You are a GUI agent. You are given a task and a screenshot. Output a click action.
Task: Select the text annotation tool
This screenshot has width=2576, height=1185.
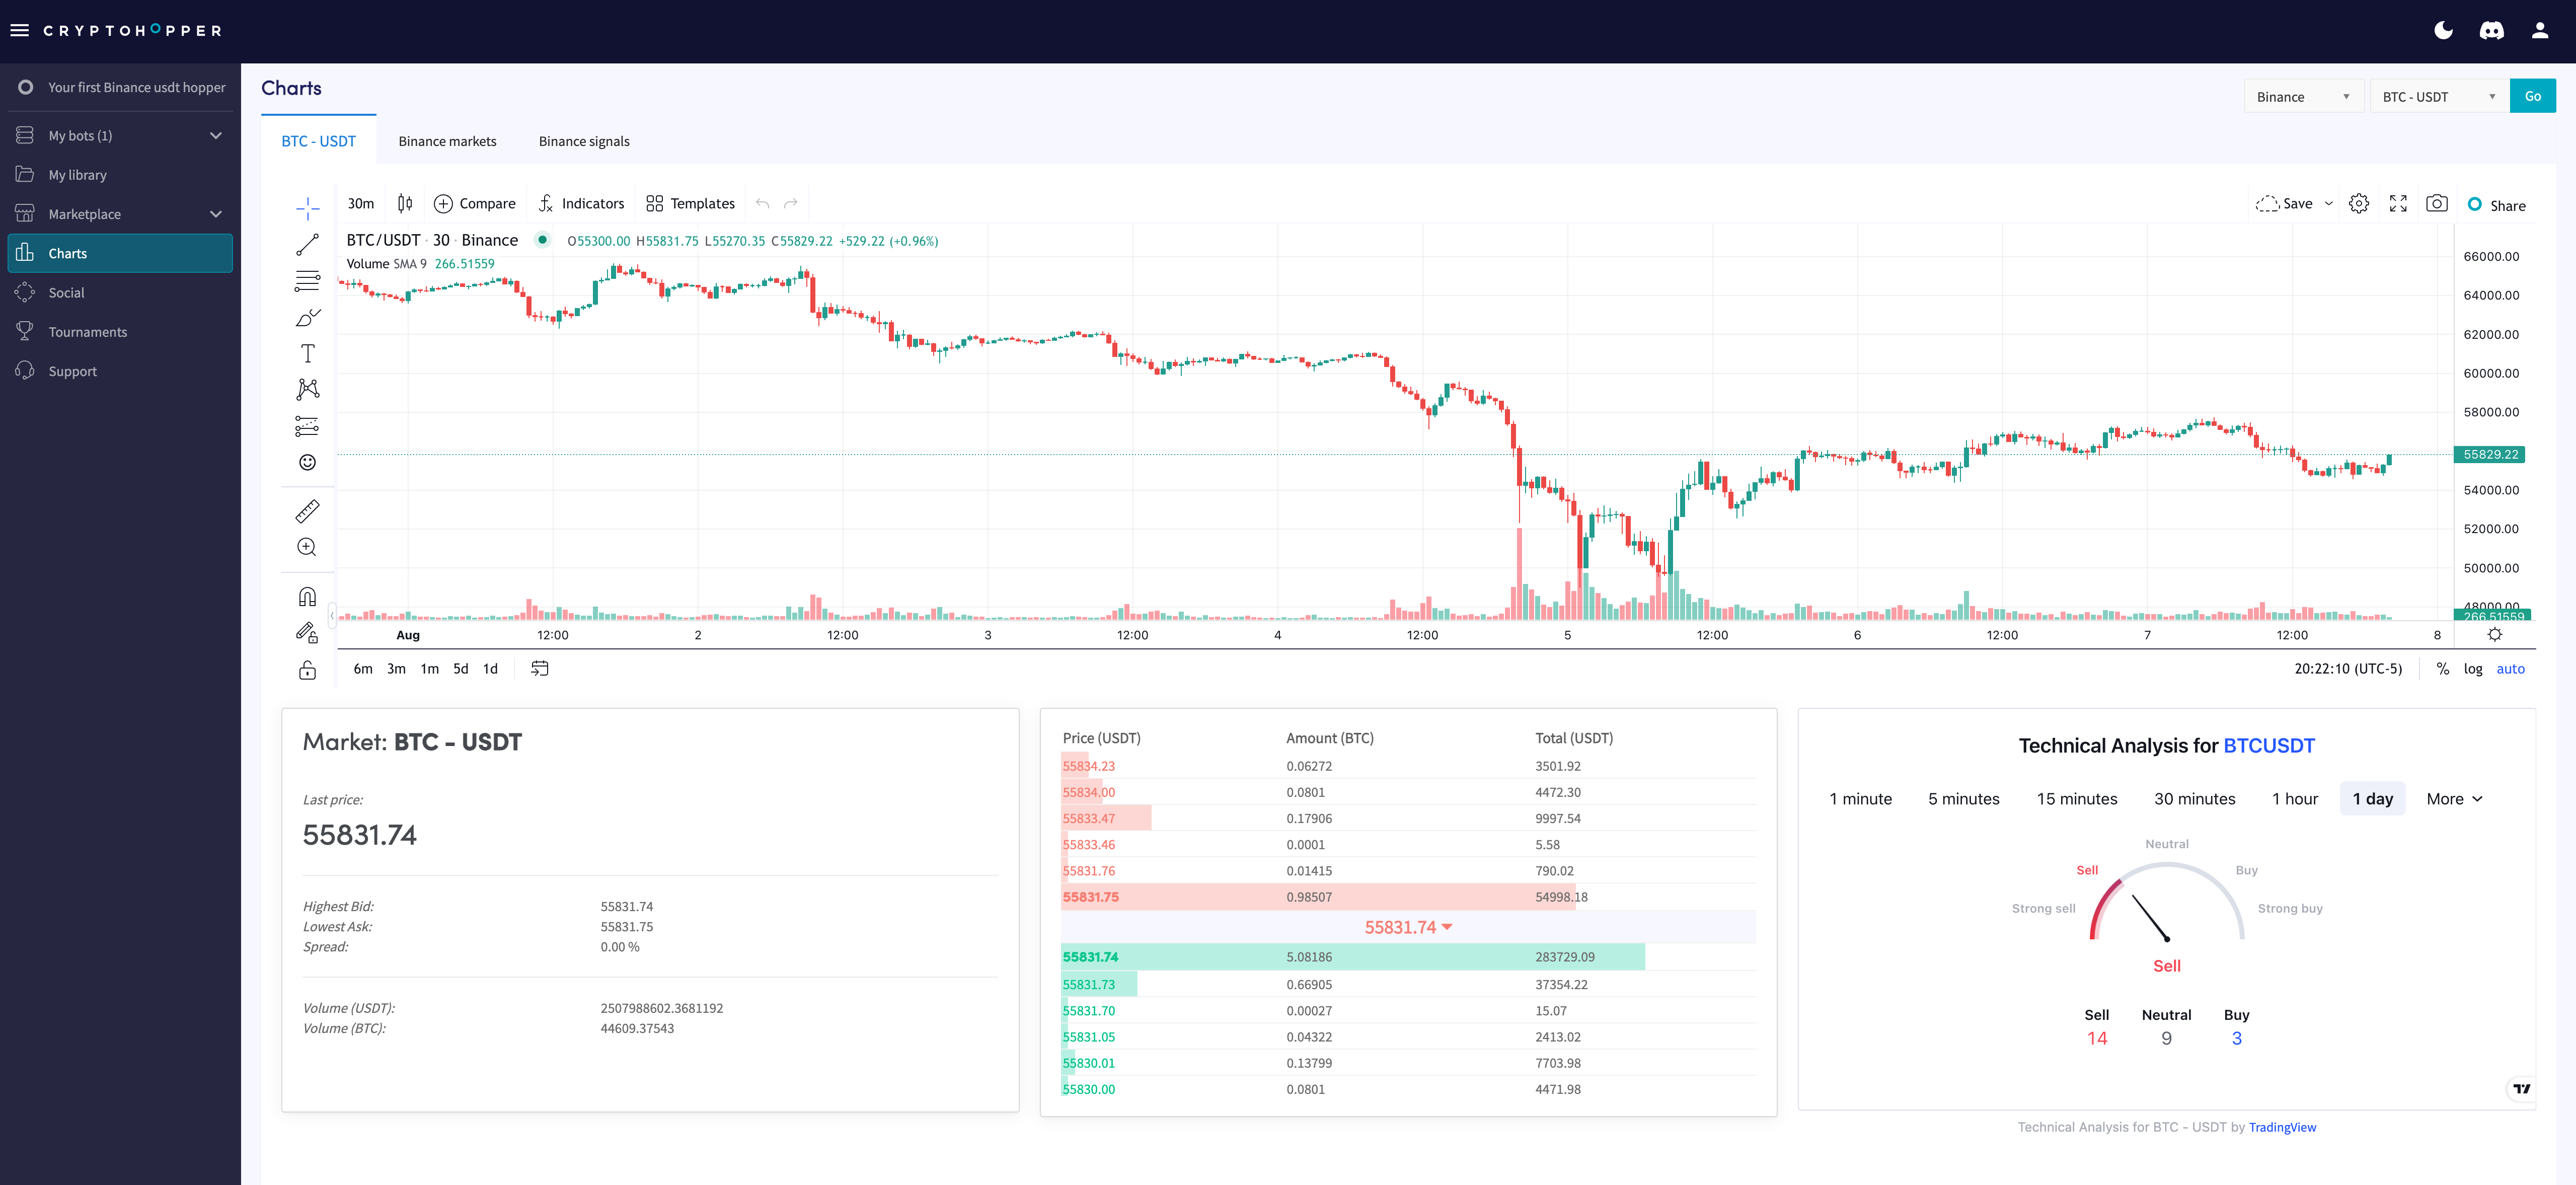click(x=307, y=353)
